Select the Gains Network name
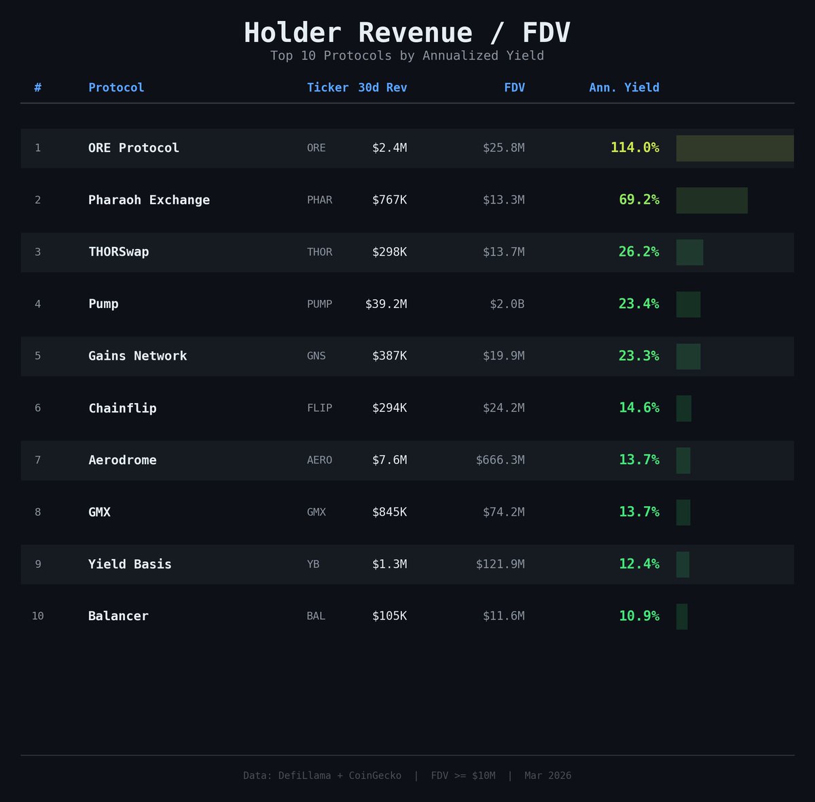The width and height of the screenshot is (815, 802). tap(137, 356)
